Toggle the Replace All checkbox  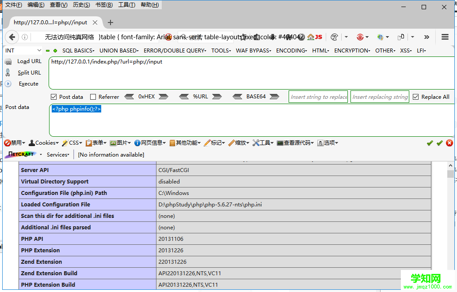click(x=416, y=97)
